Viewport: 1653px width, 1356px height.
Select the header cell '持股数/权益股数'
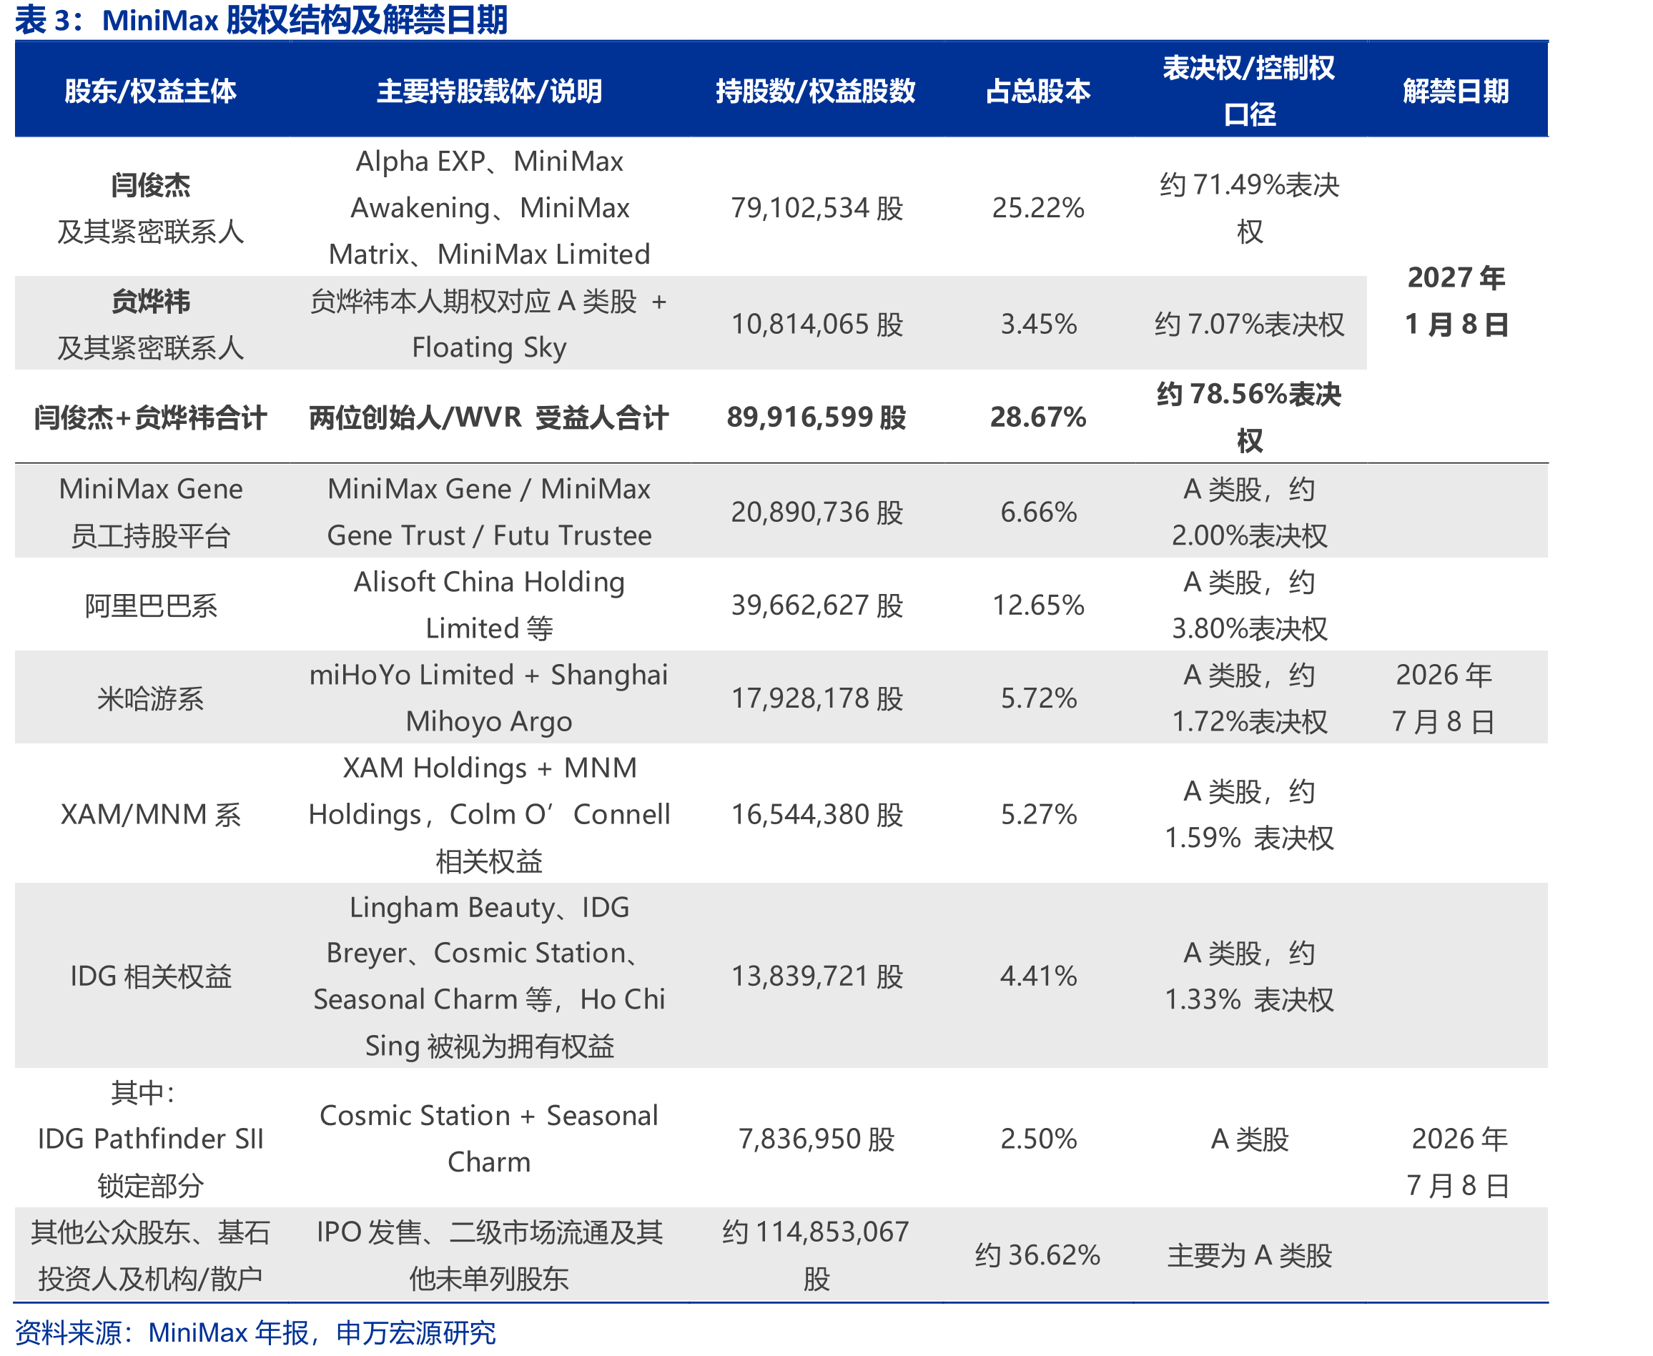point(816,91)
